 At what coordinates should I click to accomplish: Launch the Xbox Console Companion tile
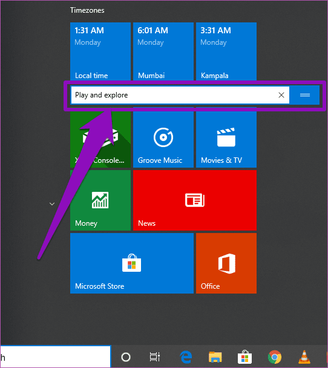click(100, 139)
